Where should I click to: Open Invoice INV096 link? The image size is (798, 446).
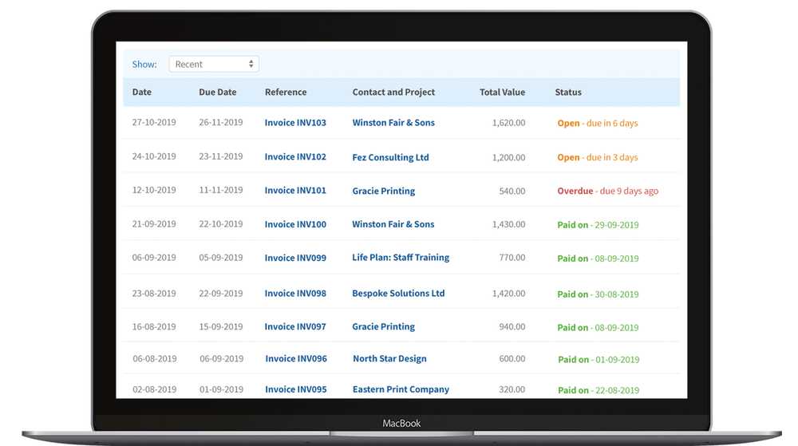pyautogui.click(x=296, y=358)
